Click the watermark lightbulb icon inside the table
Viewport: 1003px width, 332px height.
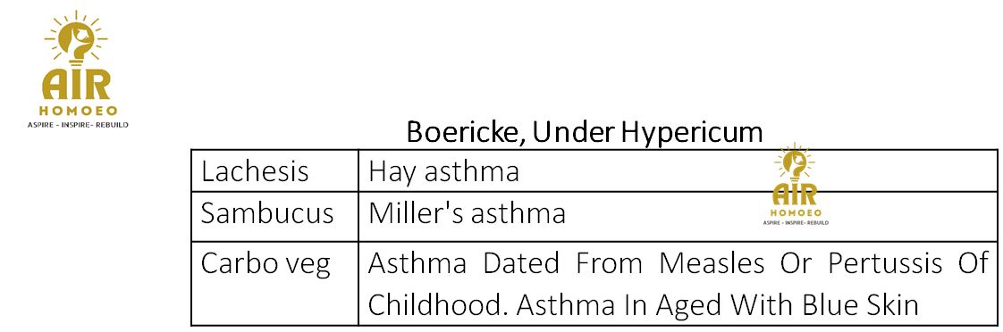tap(794, 165)
